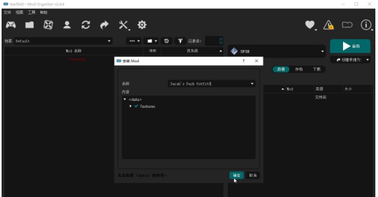Click the game controller instance manager icon
Viewport: 378px width, 197px height.
pyautogui.click(x=11, y=25)
